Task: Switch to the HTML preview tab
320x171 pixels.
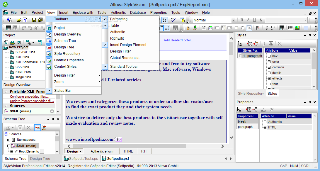Action: point(128,151)
